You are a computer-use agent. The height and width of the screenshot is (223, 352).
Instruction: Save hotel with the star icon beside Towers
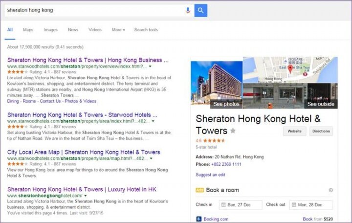pos(233,131)
